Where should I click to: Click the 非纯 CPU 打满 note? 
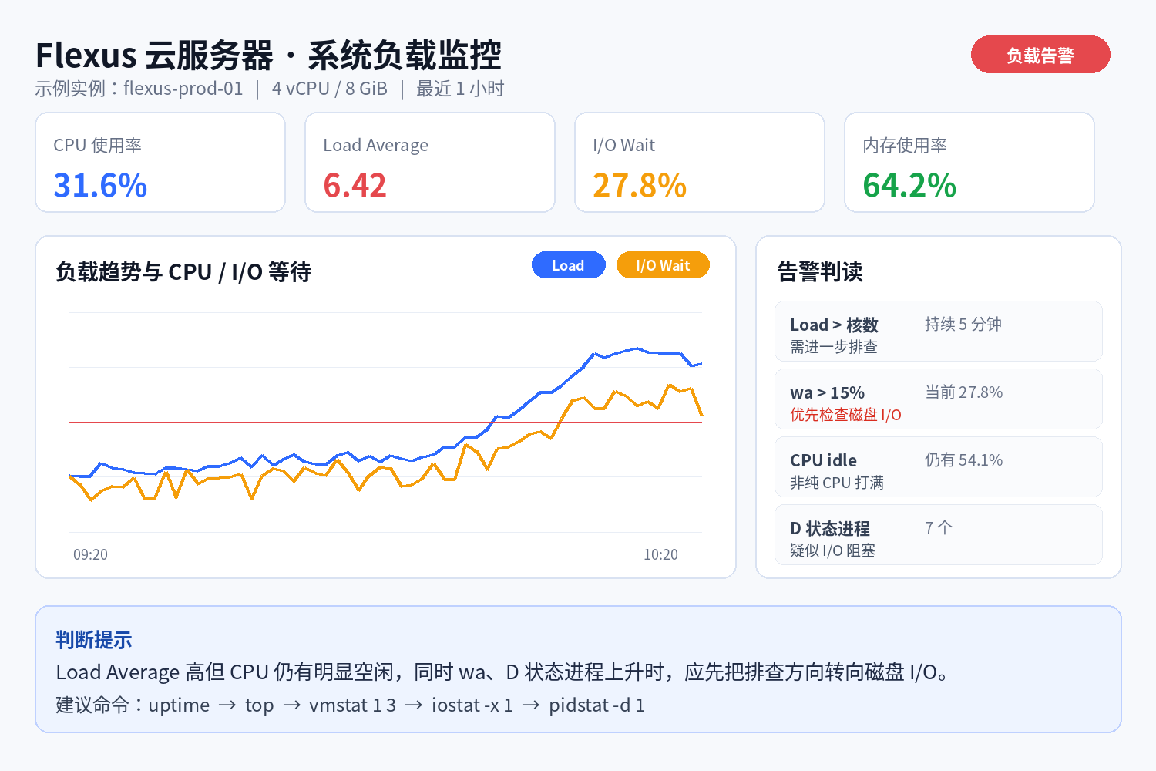(837, 483)
